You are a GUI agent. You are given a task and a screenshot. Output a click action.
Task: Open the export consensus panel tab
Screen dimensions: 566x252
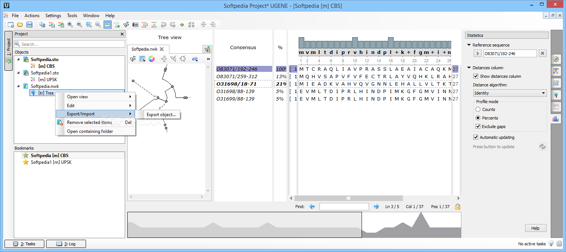[556, 106]
